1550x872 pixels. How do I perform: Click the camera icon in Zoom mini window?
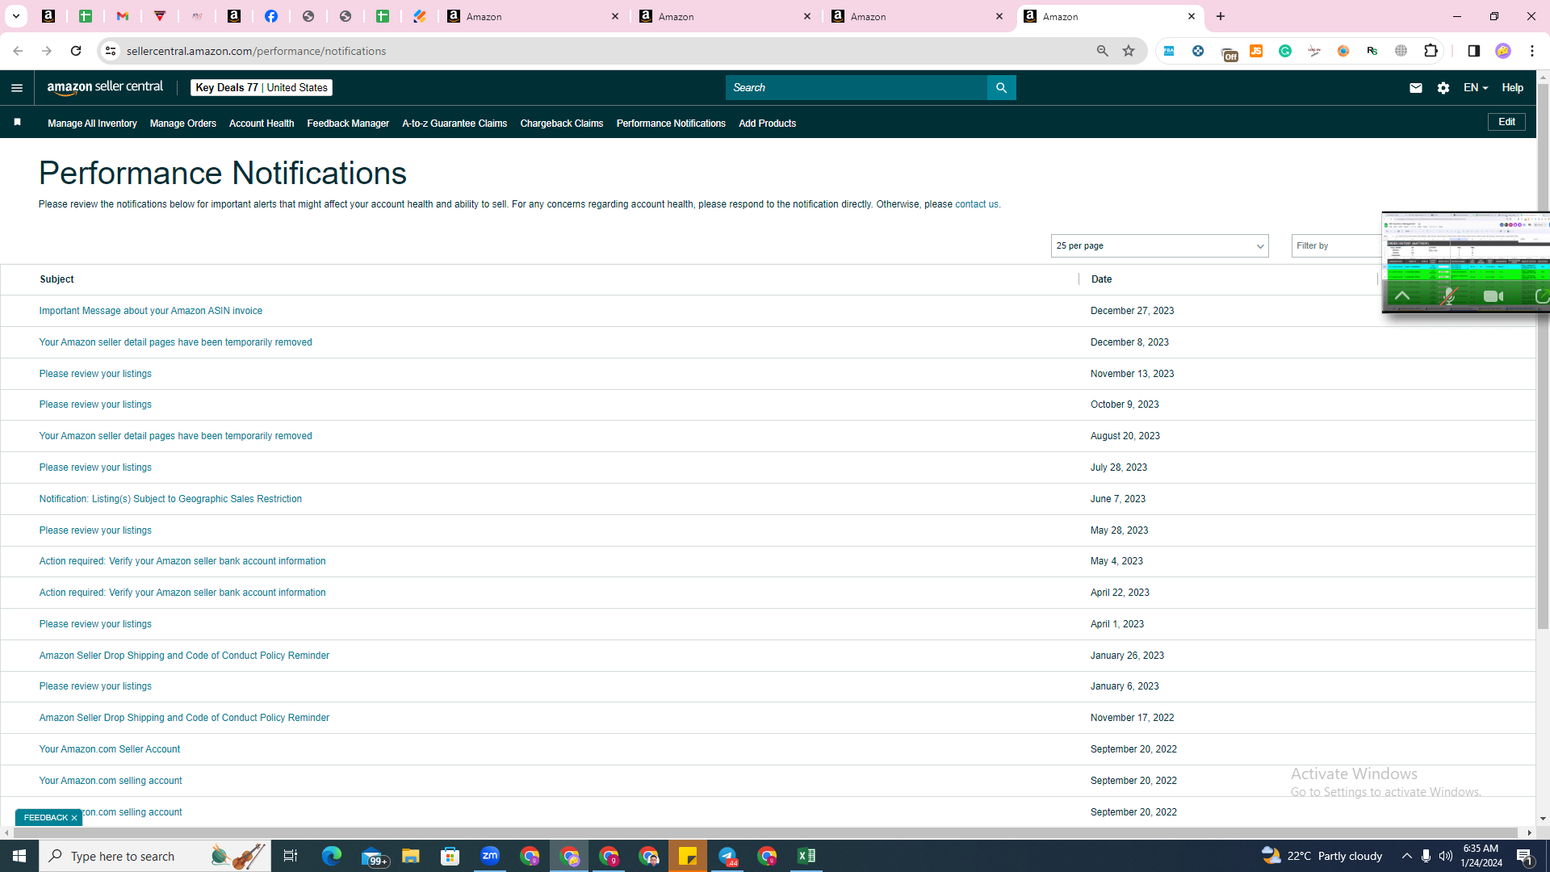click(x=1493, y=296)
